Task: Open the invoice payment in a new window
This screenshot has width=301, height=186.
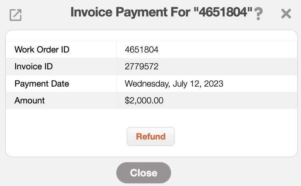Action: [x=16, y=15]
